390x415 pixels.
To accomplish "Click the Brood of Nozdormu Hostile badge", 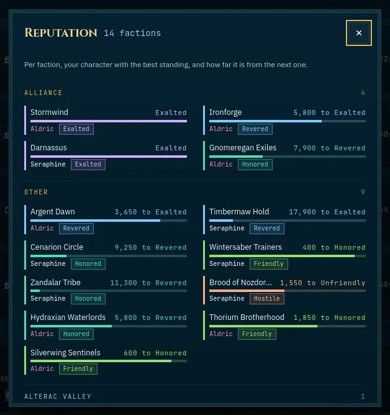I will pyautogui.click(x=266, y=299).
